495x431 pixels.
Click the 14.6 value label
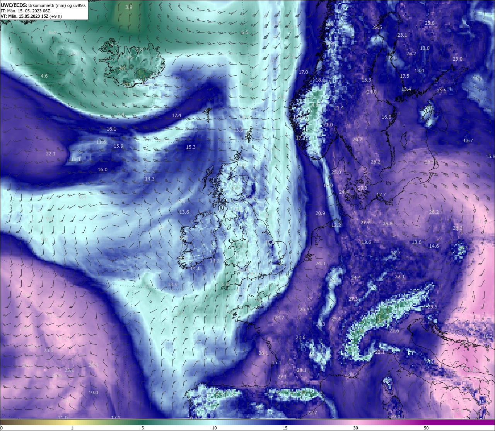pyautogui.click(x=434, y=246)
